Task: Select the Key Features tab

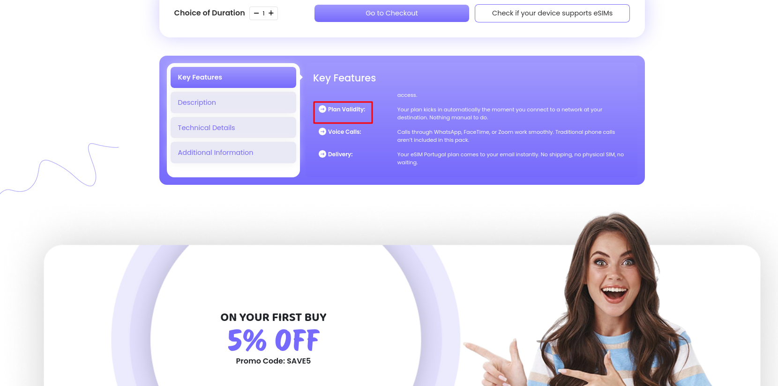Action: [233, 77]
